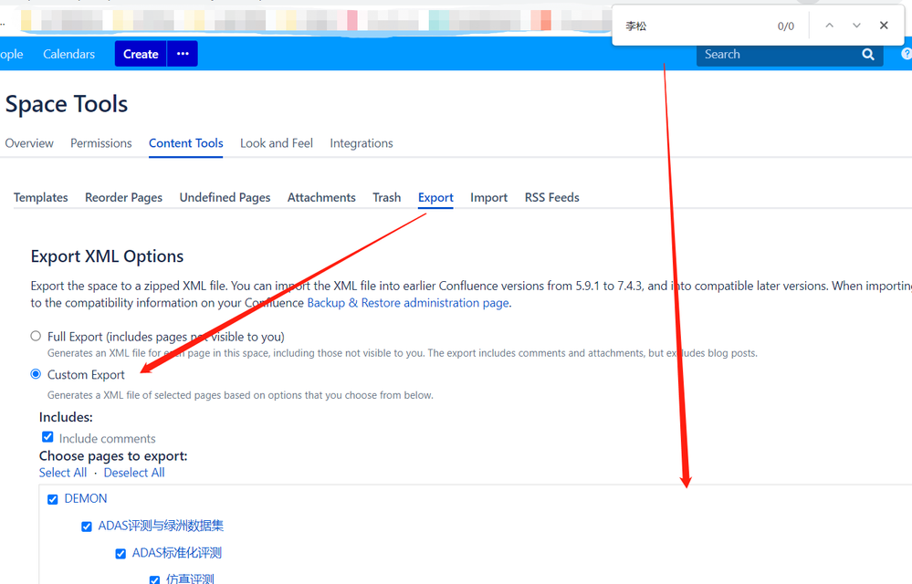
Task: Open the Trash sub-tab
Action: pos(387,198)
